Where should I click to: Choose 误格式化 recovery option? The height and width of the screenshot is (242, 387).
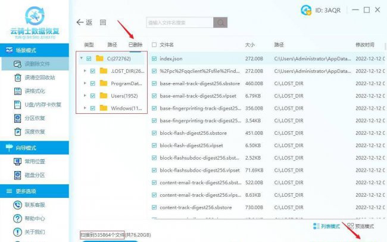tap(30, 91)
